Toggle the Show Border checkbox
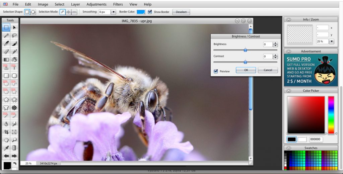Viewport: 343px width, 174px height. [150, 12]
